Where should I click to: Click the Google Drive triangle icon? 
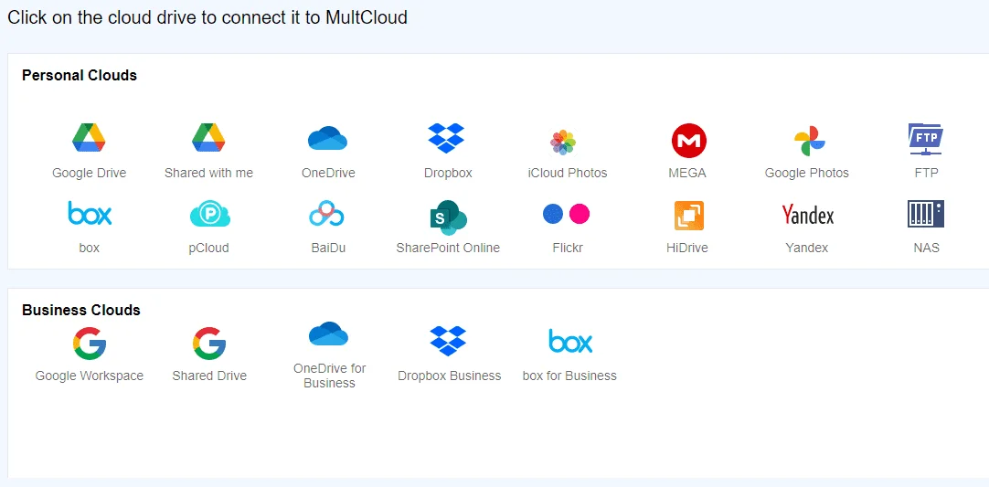click(89, 138)
